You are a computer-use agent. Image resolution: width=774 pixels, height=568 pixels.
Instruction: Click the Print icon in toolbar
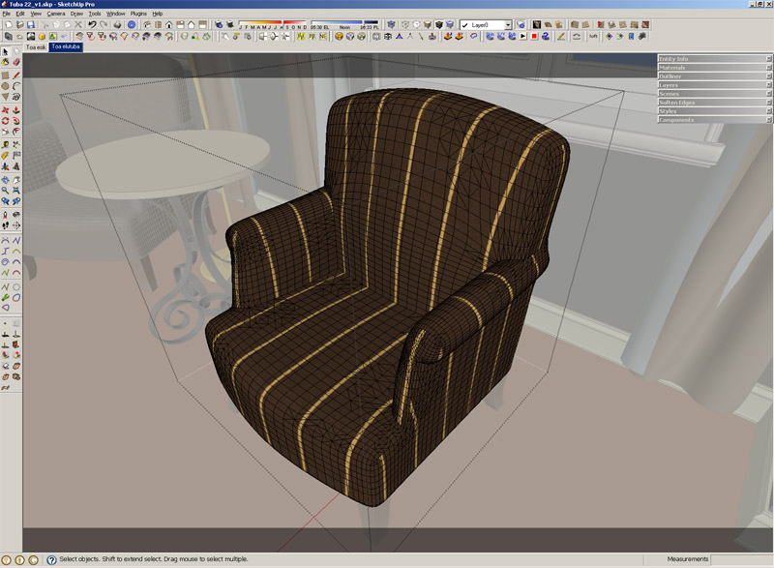pyautogui.click(x=117, y=25)
